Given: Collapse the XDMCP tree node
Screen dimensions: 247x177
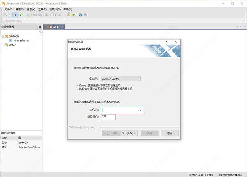Looking at the screenshot, I should click(x=3, y=37).
